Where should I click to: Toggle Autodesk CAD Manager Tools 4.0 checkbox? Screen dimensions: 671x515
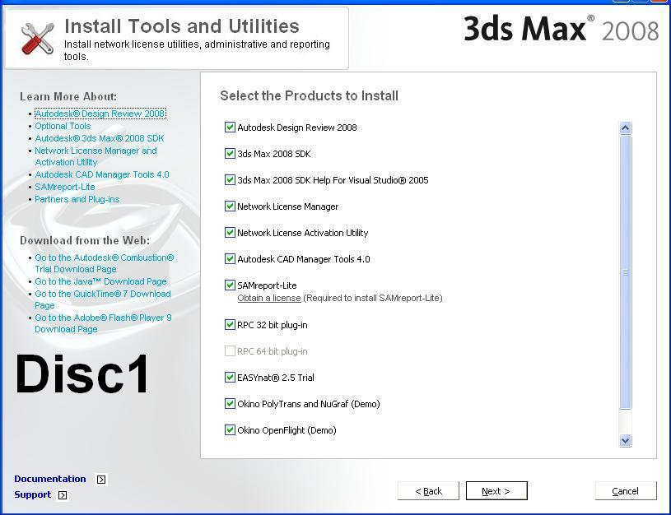(x=230, y=259)
